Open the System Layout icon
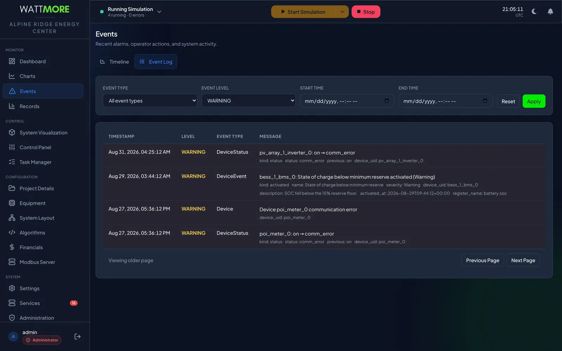 pyautogui.click(x=12, y=218)
